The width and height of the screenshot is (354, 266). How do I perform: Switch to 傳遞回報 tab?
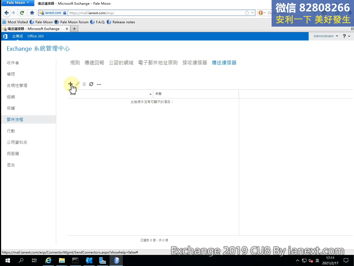point(94,63)
